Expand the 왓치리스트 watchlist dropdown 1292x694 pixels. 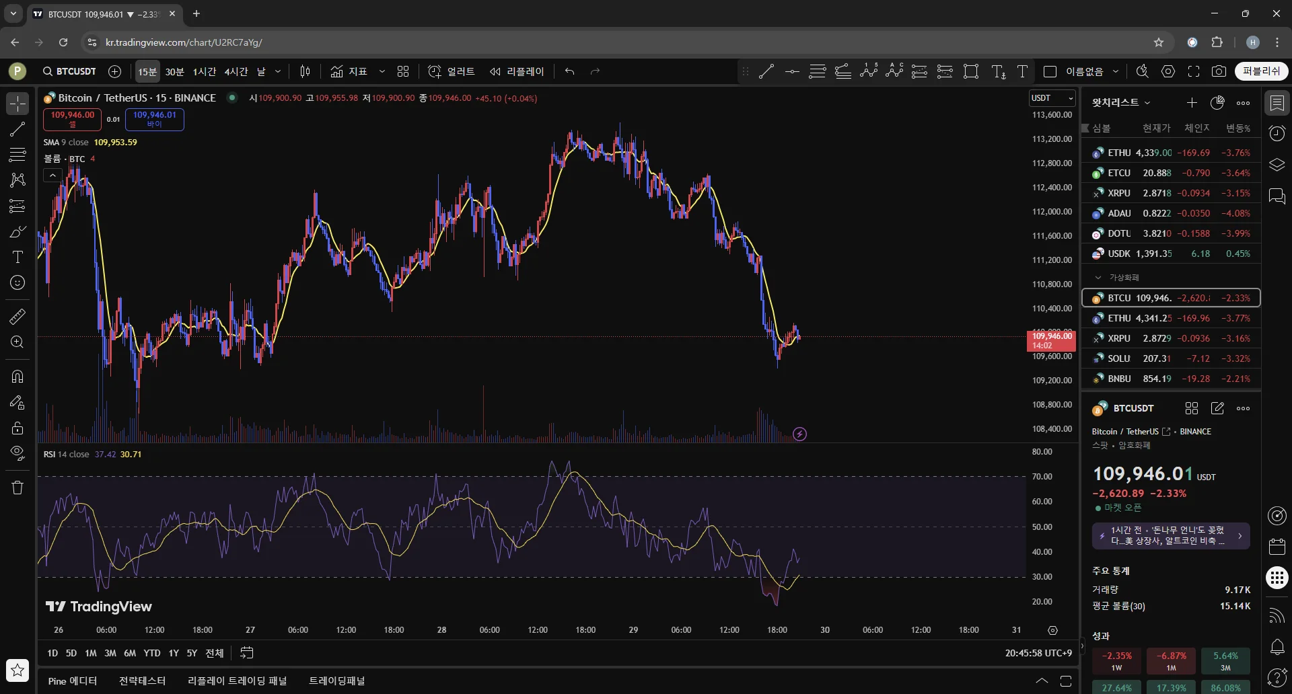(x=1121, y=102)
